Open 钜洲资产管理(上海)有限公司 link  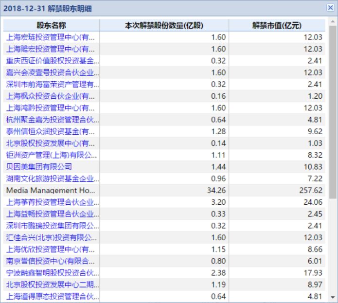click(x=51, y=155)
